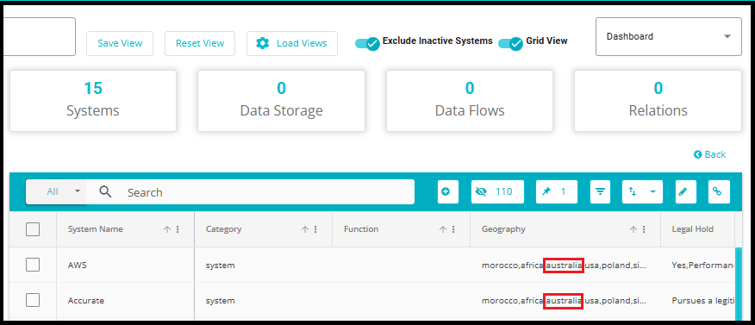
Task: Open hidden columns eye icon showing 110
Action: coord(498,191)
